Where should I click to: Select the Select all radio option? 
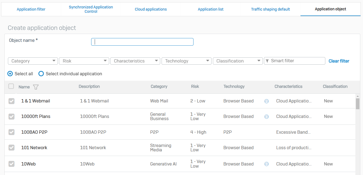[x=10, y=74]
